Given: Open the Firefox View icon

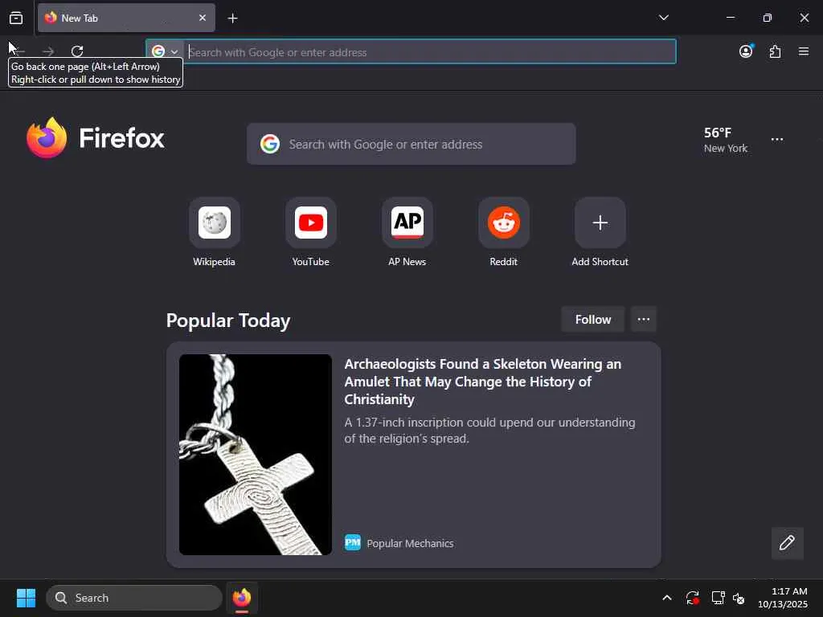Looking at the screenshot, I should click(16, 18).
